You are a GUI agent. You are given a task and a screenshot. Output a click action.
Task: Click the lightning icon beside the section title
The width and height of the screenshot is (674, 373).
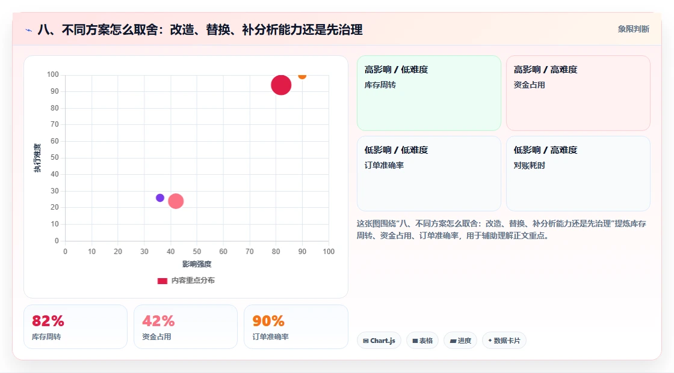(29, 30)
